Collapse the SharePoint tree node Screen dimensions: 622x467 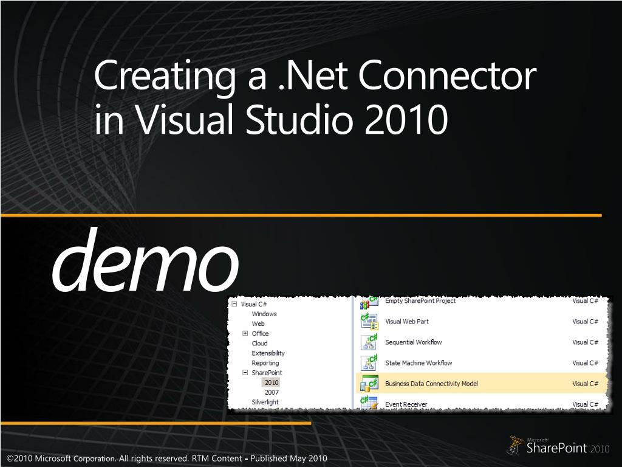click(x=245, y=373)
